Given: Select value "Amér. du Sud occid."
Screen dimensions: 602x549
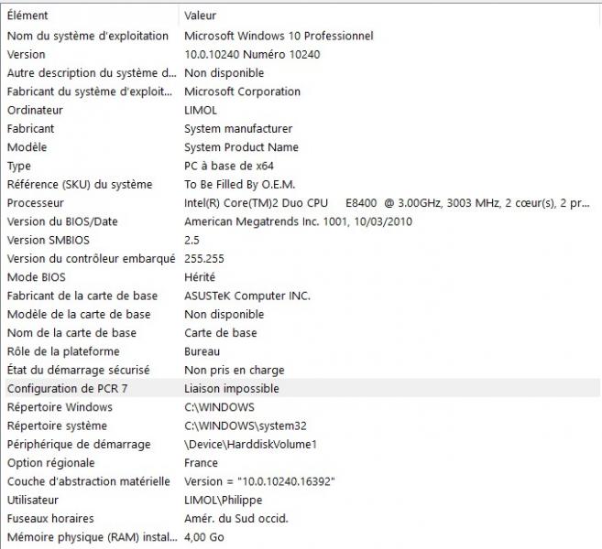Looking at the screenshot, I should point(236,518).
